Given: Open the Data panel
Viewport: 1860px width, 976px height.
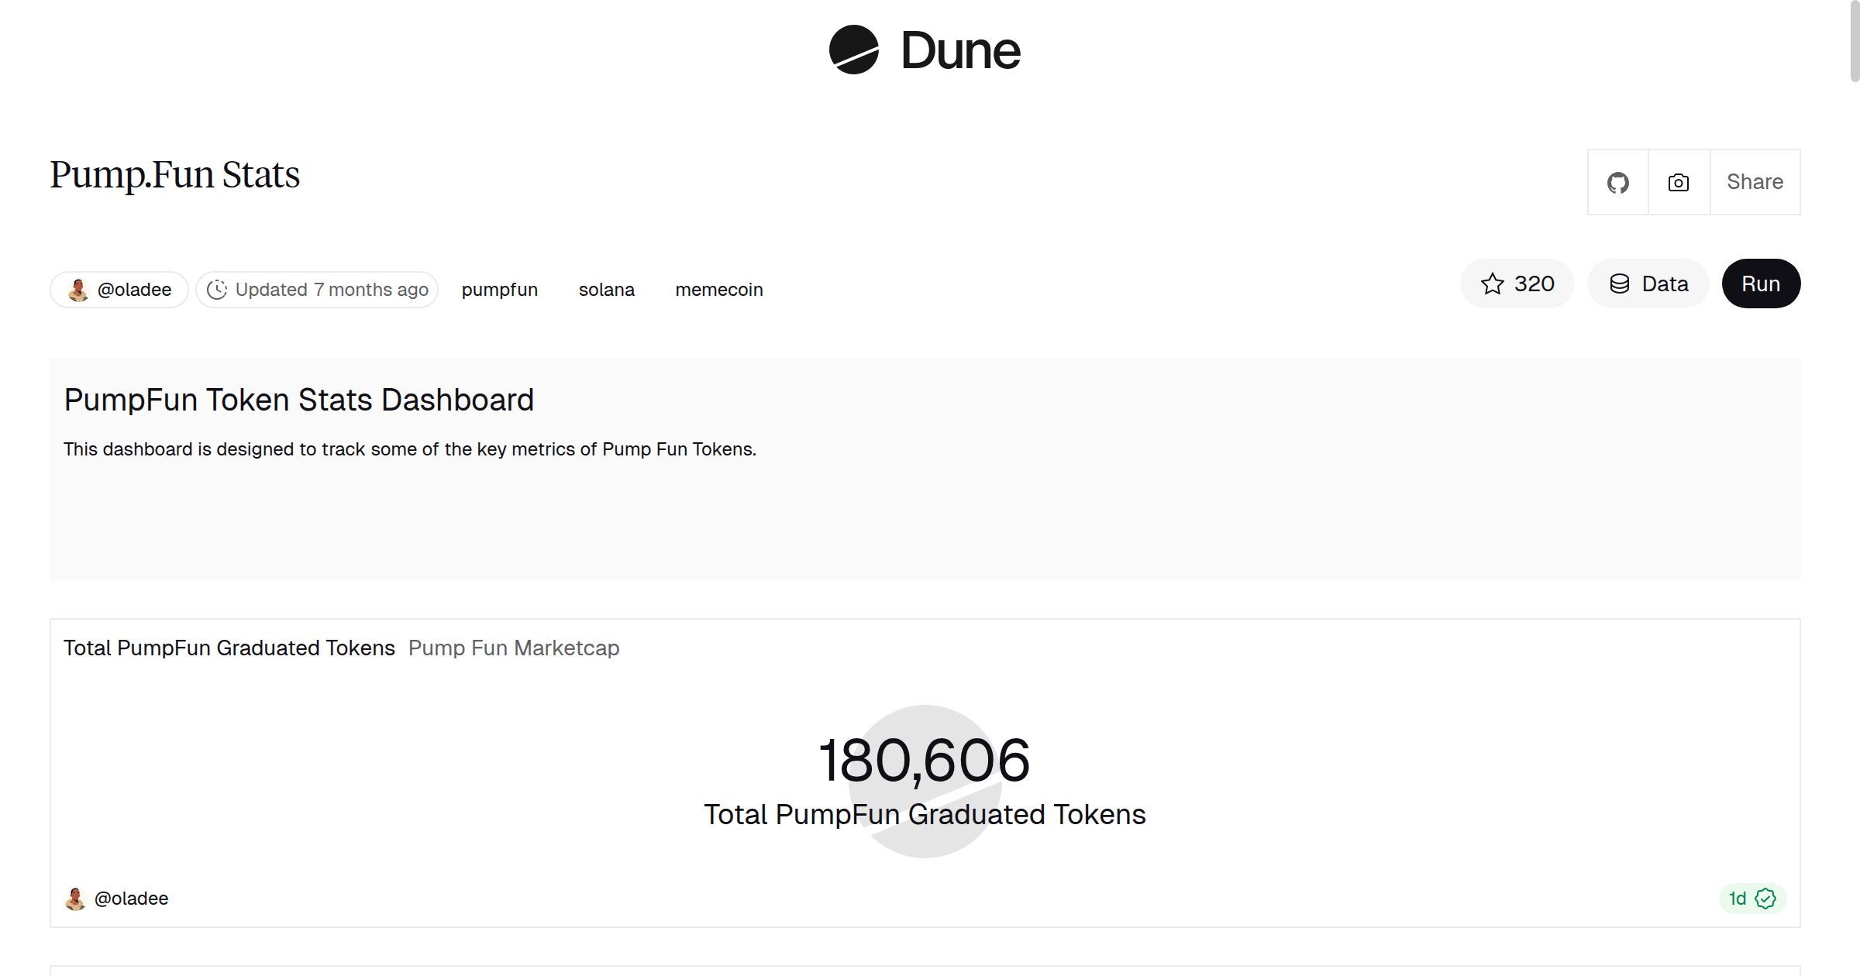Looking at the screenshot, I should click(x=1648, y=284).
